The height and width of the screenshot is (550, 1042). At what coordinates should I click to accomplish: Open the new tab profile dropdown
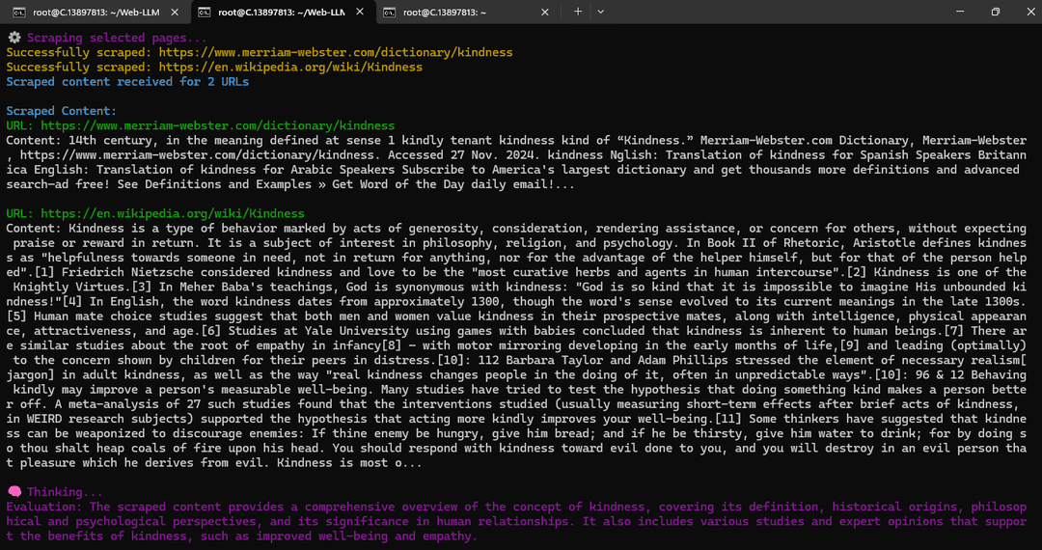pos(601,12)
